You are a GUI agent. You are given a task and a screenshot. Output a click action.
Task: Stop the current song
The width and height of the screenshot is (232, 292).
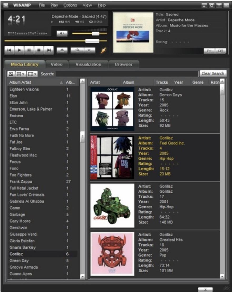(x=39, y=50)
